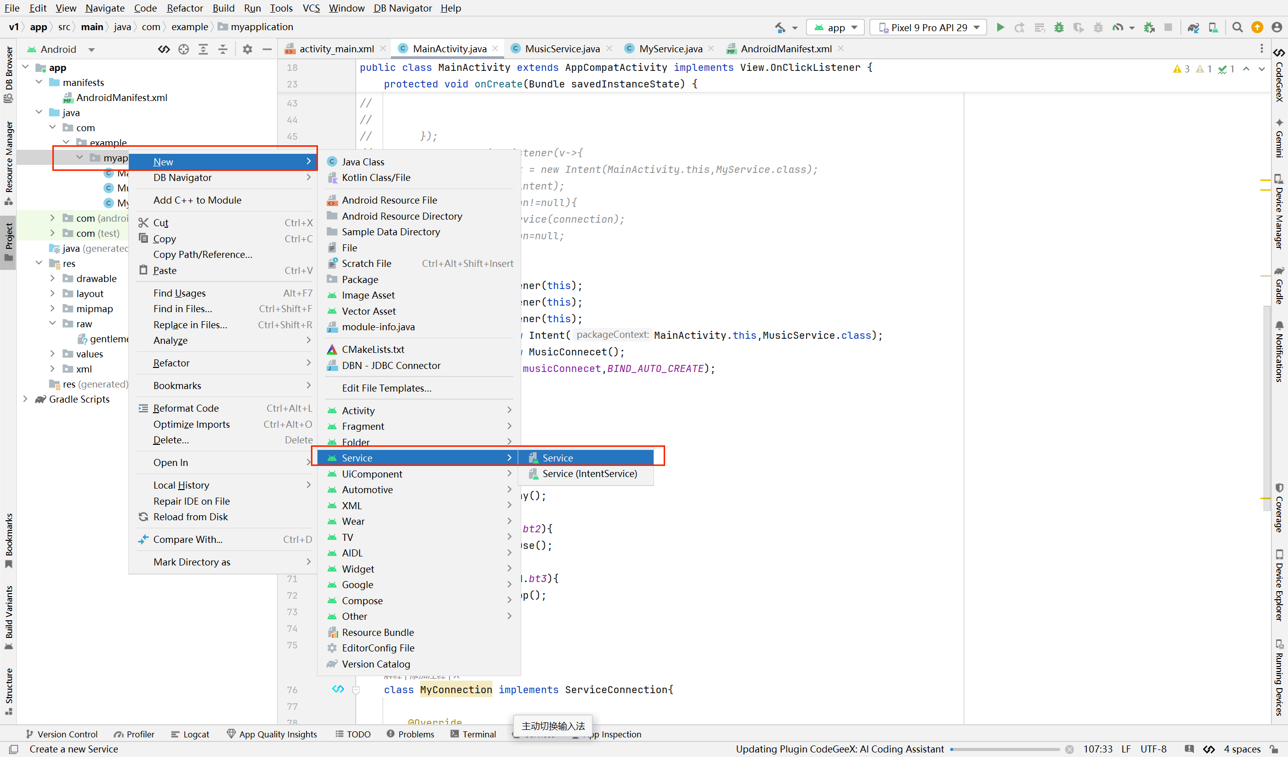1288x757 pixels.
Task: Sync project with Gradle files
Action: (x=1193, y=28)
